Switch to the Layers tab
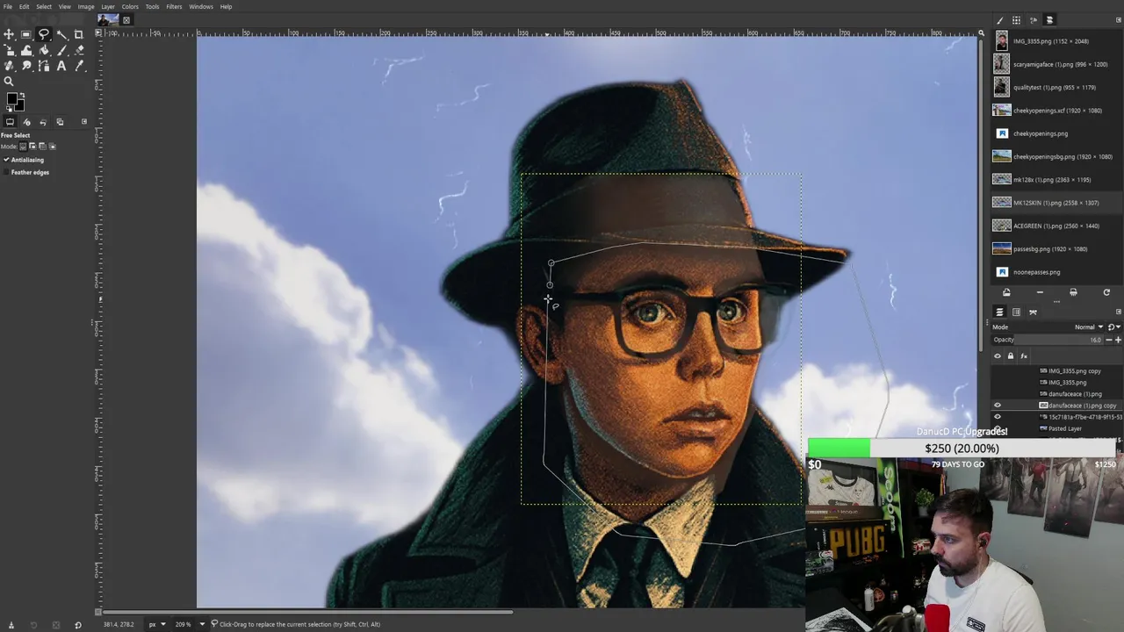1124x632 pixels. coord(999,312)
